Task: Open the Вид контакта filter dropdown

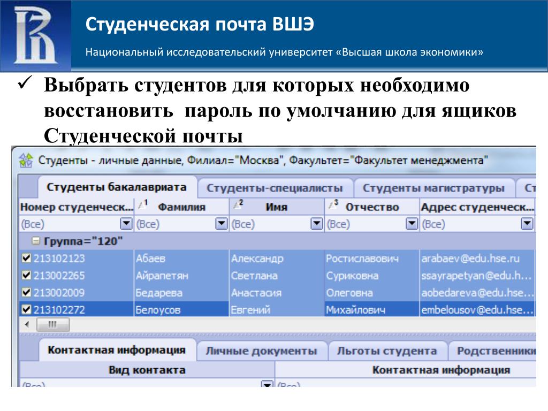Action: [x=267, y=384]
